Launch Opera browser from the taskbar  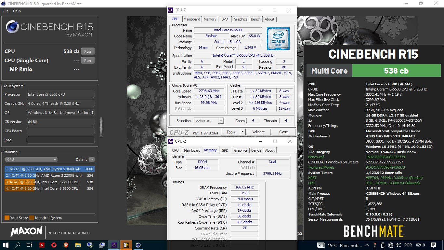54,245
